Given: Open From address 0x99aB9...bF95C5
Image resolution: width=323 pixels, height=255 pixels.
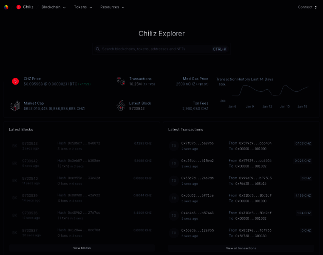Looking at the screenshot, I should (255, 178).
